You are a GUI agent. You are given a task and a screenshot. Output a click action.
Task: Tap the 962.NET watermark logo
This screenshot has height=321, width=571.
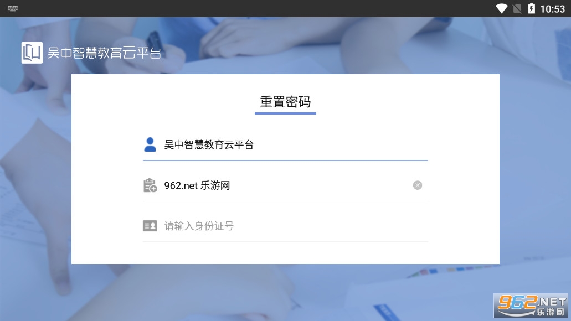[x=531, y=306]
